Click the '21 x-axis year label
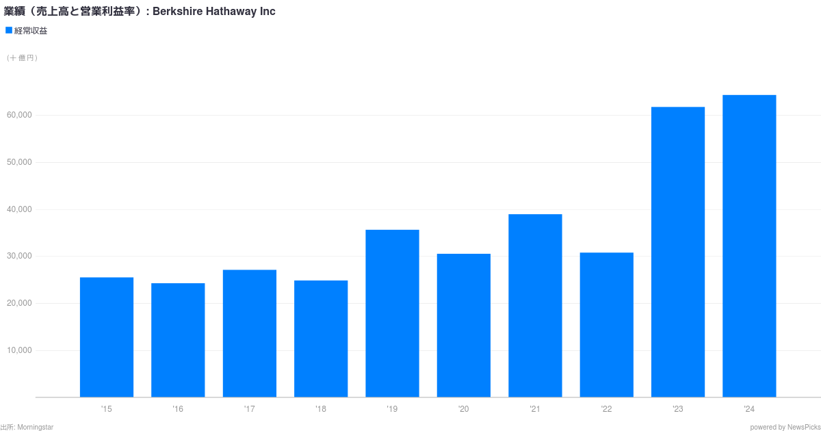 coord(535,409)
